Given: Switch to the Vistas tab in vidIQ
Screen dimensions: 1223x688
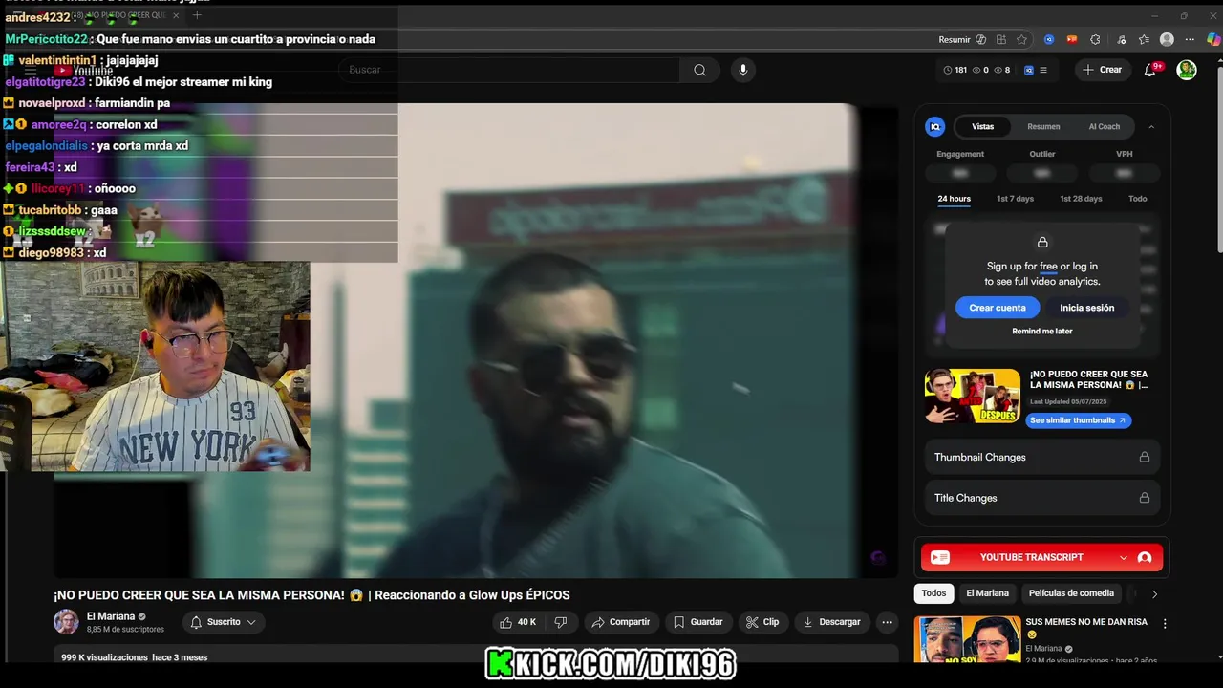Looking at the screenshot, I should pyautogui.click(x=983, y=126).
